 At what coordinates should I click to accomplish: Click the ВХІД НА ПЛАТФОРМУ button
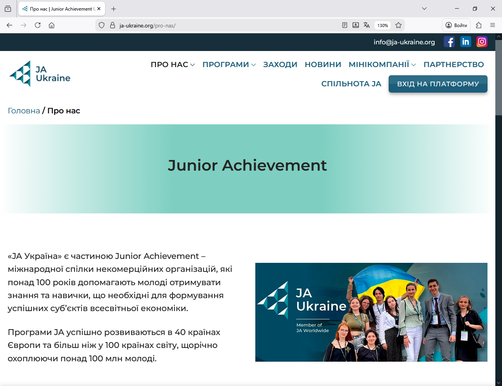pos(438,84)
